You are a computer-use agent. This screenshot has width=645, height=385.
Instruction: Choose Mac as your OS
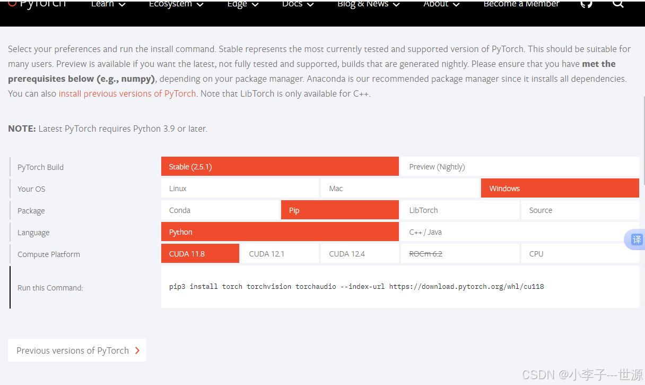[x=400, y=188]
